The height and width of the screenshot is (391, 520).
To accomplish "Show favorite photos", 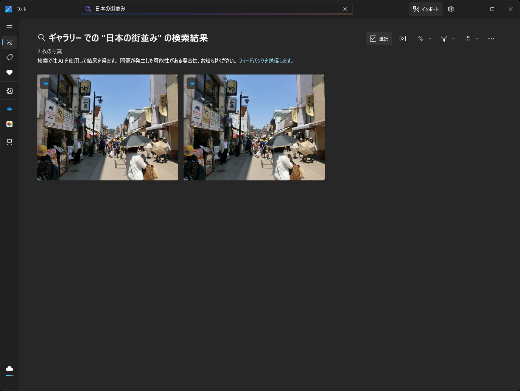I will [x=9, y=73].
